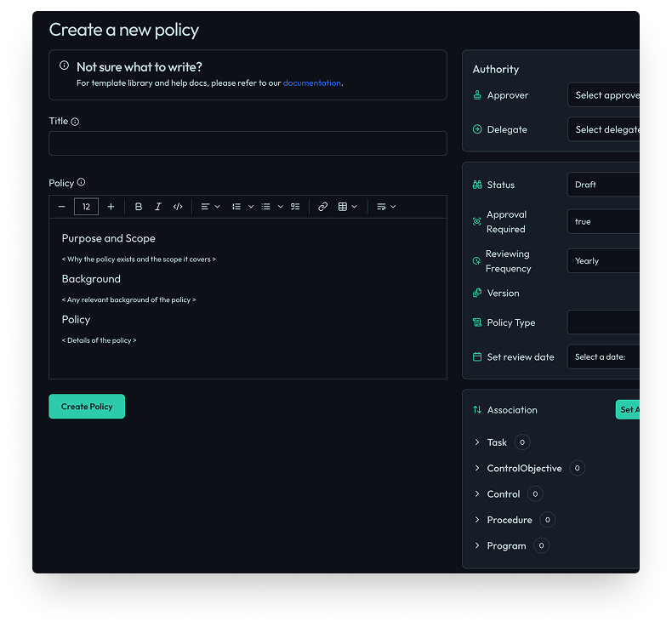Expand the Procedure association item
Screen dimensions: 672x627
[x=477, y=520]
